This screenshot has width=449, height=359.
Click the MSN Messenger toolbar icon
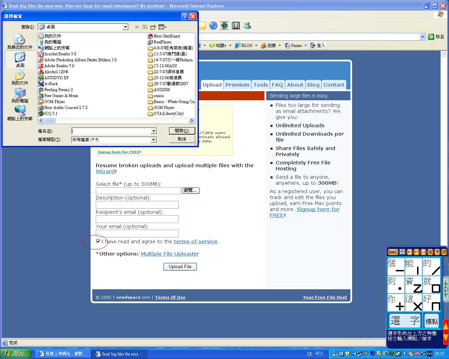pyautogui.click(x=247, y=26)
